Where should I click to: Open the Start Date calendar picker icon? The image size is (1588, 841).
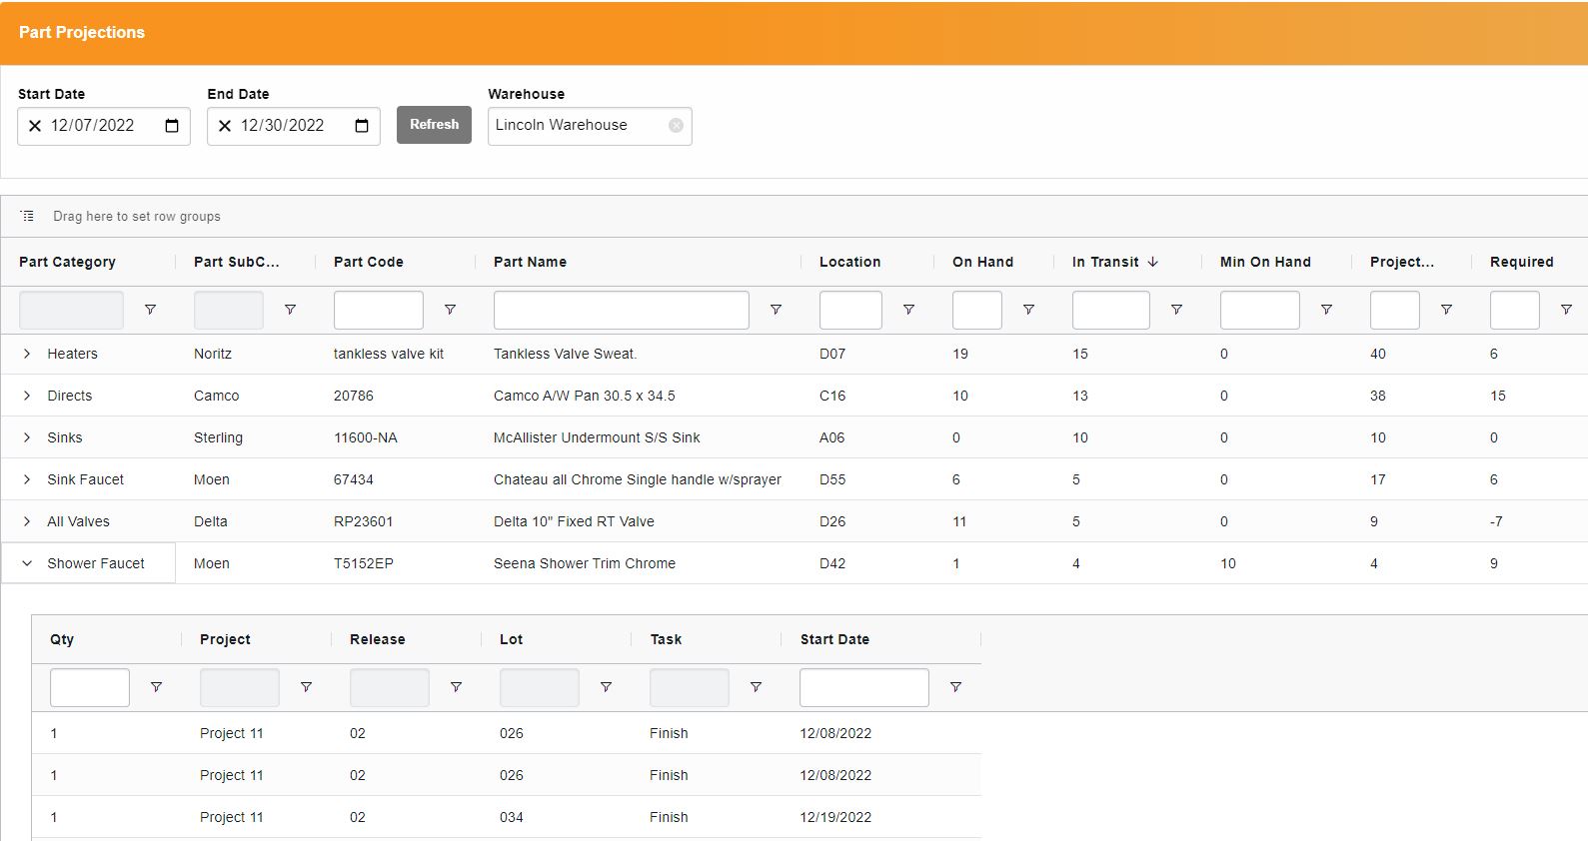coord(172,126)
